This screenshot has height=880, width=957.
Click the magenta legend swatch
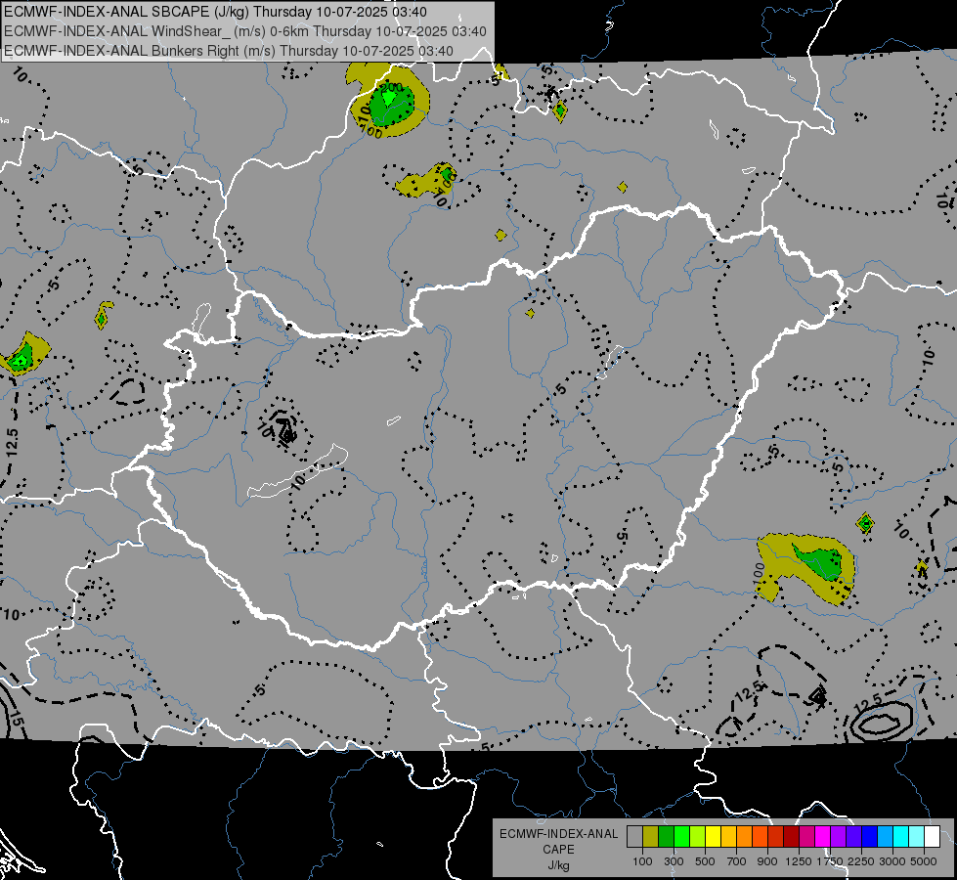[x=823, y=837]
